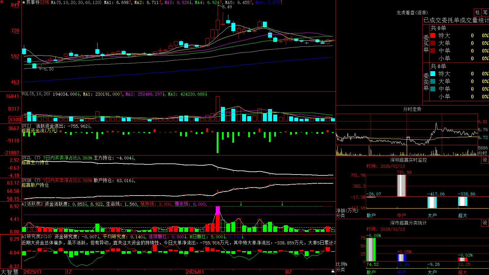Click the 大智慧 logo

tap(9, 272)
